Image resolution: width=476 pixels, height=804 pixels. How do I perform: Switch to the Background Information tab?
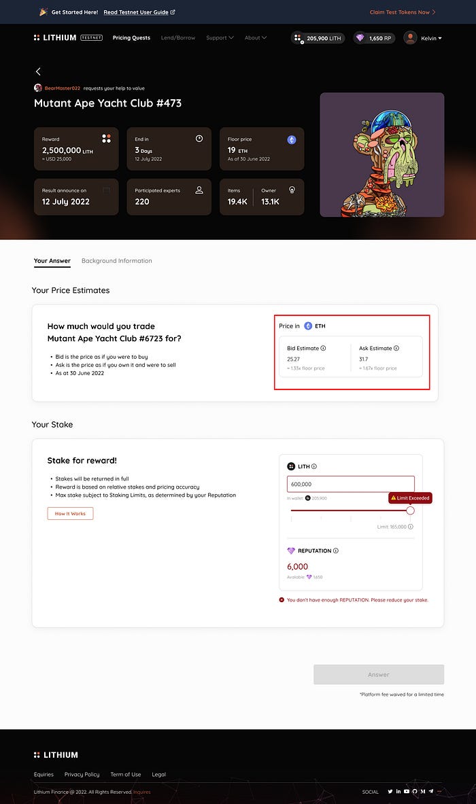116,261
